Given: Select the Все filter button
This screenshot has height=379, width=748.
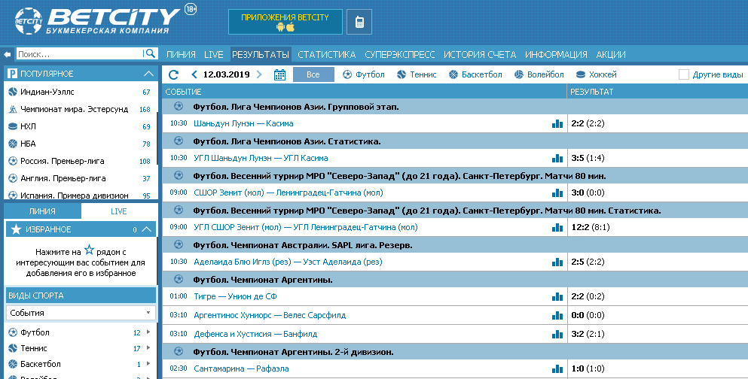Looking at the screenshot, I should tap(313, 74).
